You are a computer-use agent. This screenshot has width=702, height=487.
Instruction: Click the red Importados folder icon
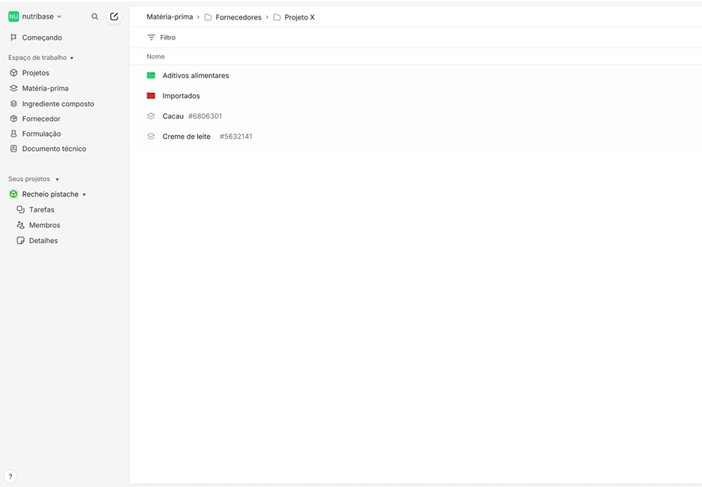point(151,96)
